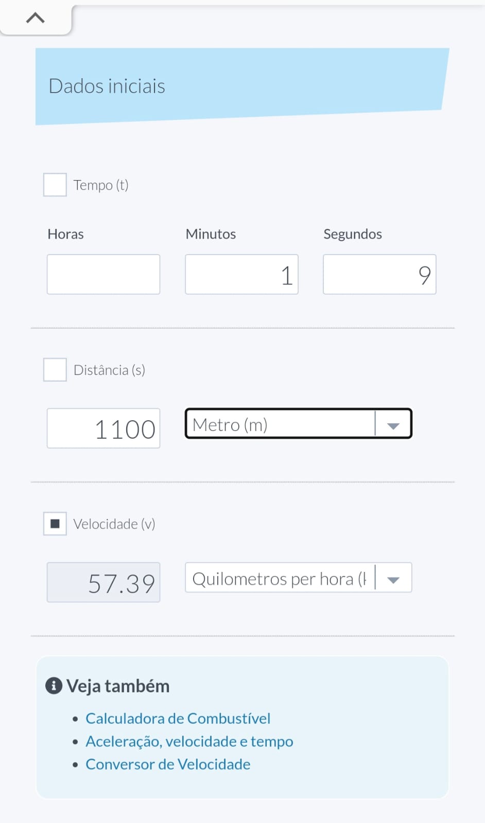Click the speed result field showing 57.39

point(103,582)
